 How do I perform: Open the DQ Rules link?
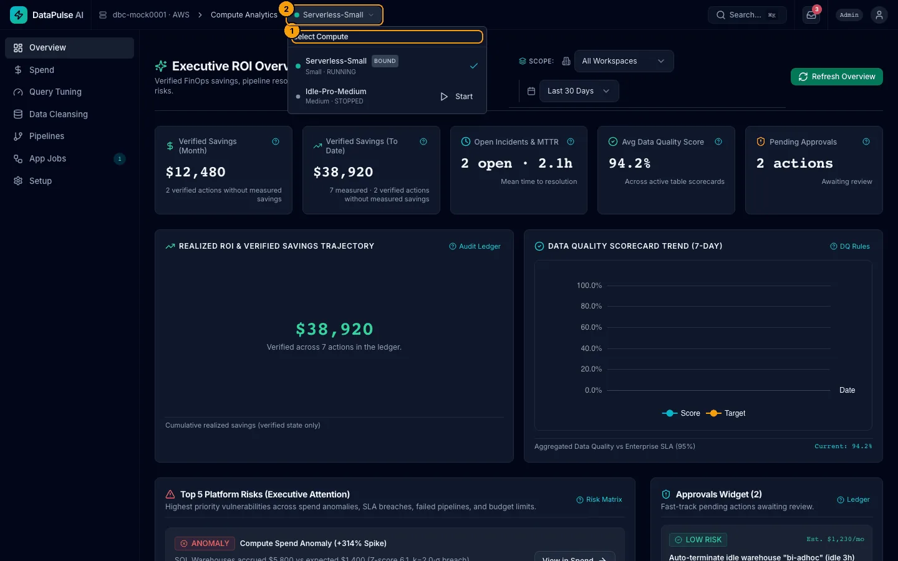[x=850, y=246]
